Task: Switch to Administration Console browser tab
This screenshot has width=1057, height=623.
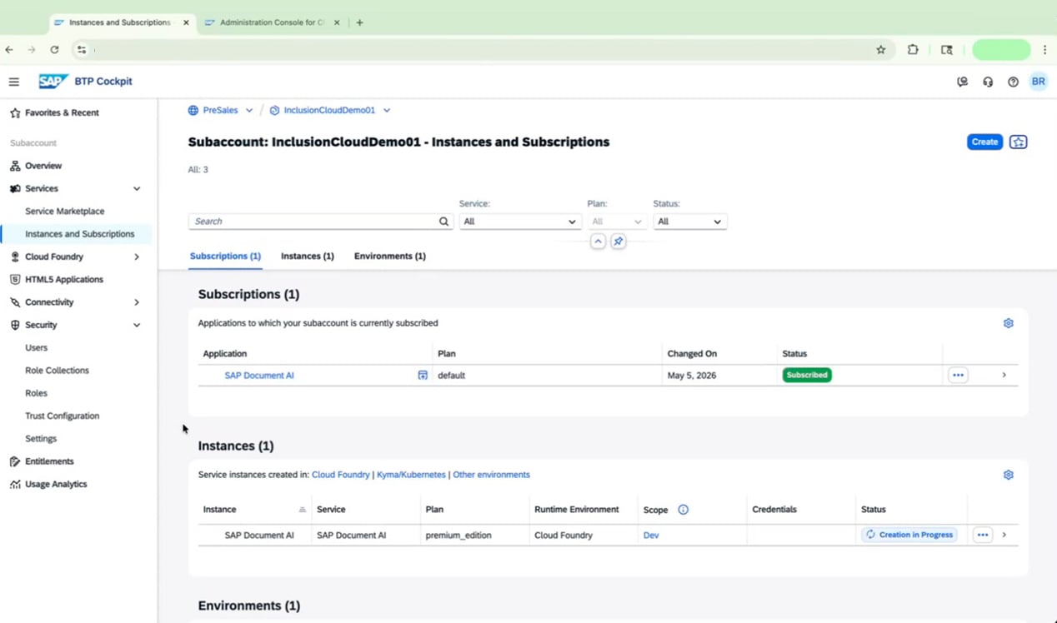Action: pyautogui.click(x=271, y=22)
